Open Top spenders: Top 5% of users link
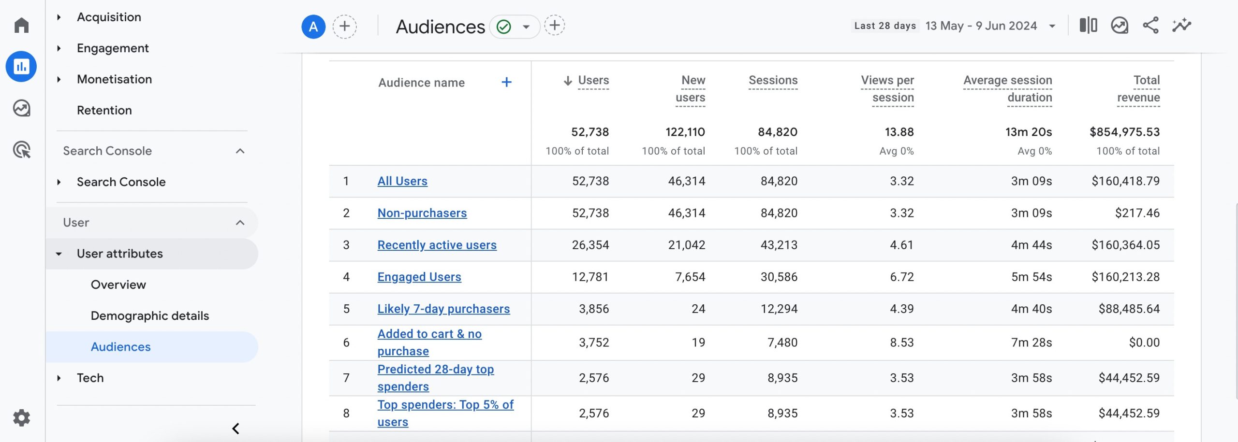 pyautogui.click(x=445, y=413)
